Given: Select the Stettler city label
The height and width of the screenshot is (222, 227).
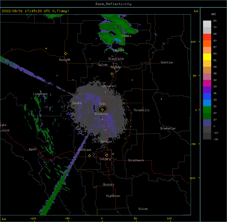Looking at the screenshot, I should pyautogui.click(x=167, y=62).
